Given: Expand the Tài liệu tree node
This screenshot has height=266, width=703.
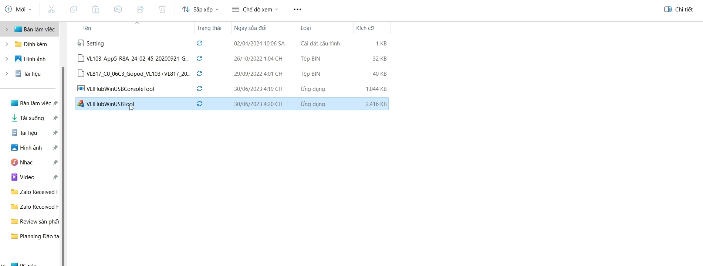Looking at the screenshot, I should tap(7, 74).
